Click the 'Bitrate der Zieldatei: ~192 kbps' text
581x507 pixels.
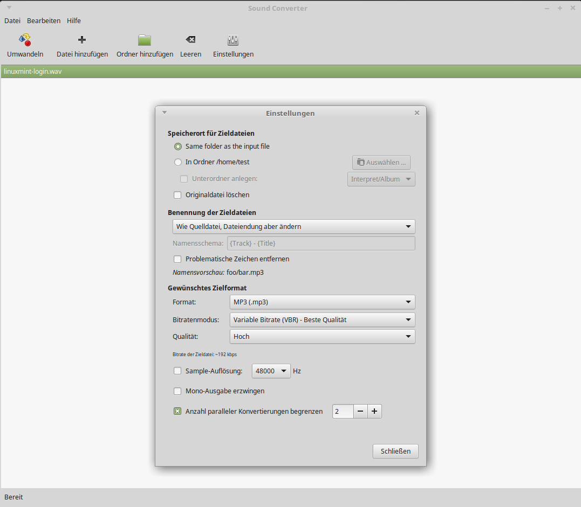tap(204, 354)
